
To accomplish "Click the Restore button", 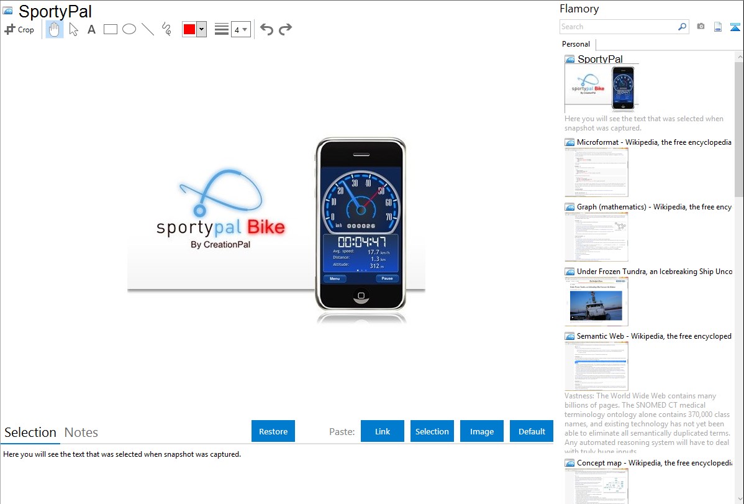I will tap(273, 431).
